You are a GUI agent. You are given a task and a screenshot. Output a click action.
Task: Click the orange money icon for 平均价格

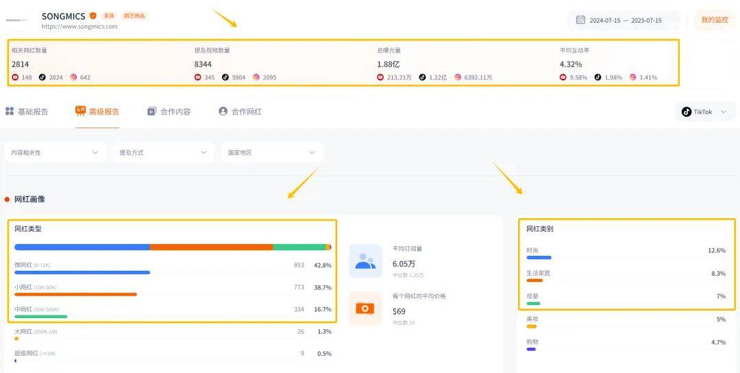click(365, 309)
